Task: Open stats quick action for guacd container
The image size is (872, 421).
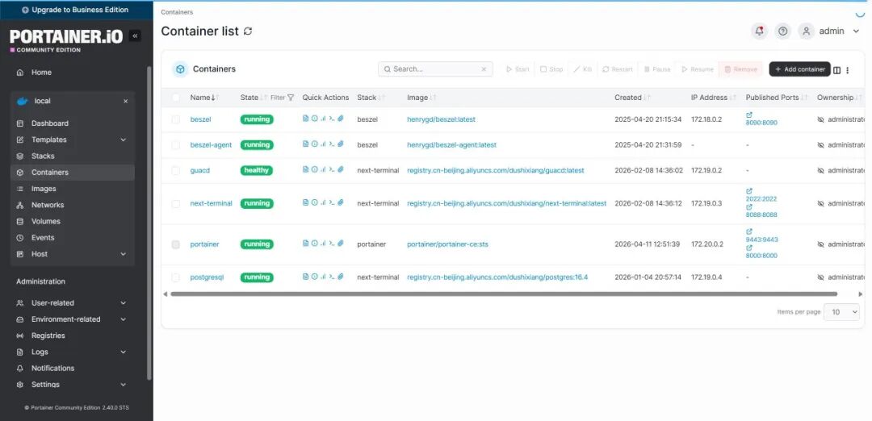Action: (x=323, y=169)
